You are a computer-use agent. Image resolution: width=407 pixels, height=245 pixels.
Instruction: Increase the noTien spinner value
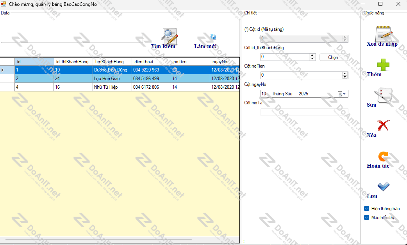pos(345,74)
